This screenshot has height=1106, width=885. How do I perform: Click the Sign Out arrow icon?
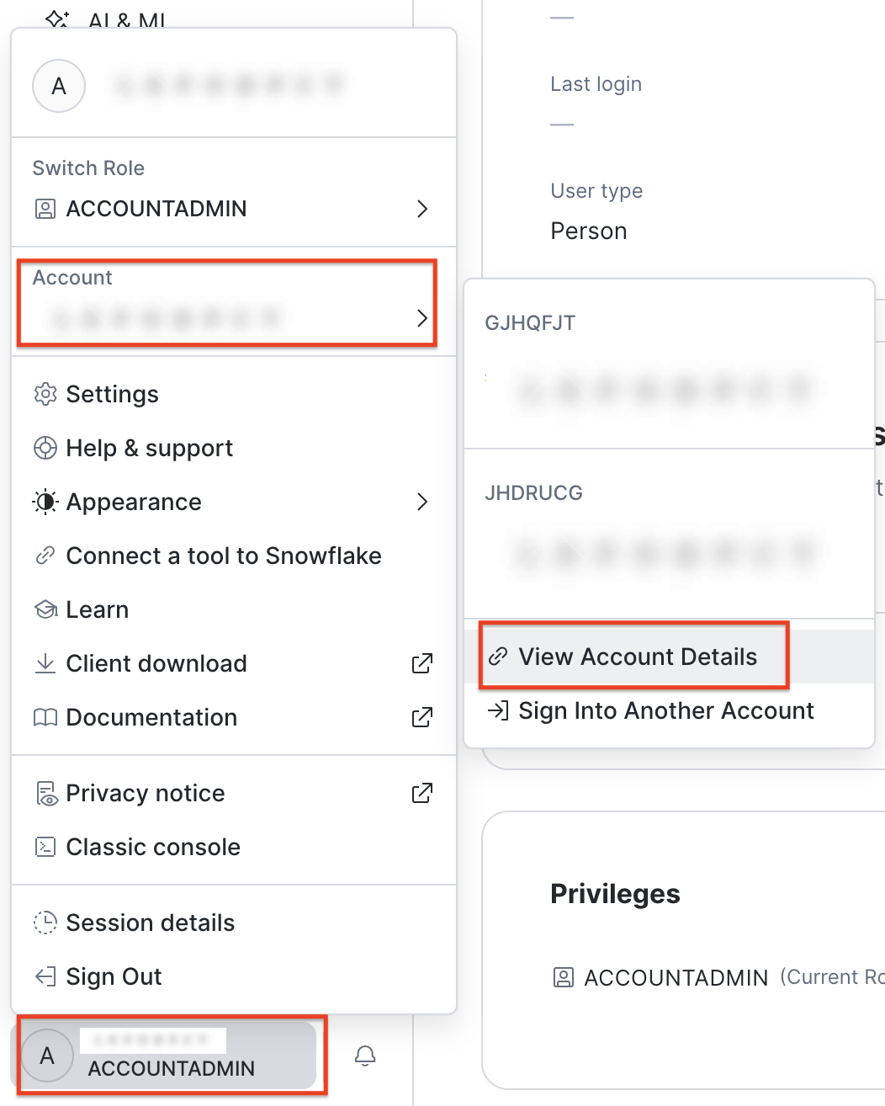pyautogui.click(x=45, y=976)
